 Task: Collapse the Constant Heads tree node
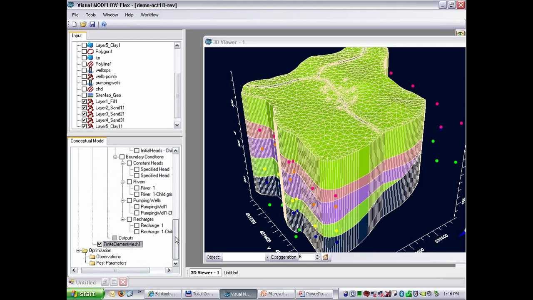point(123,163)
